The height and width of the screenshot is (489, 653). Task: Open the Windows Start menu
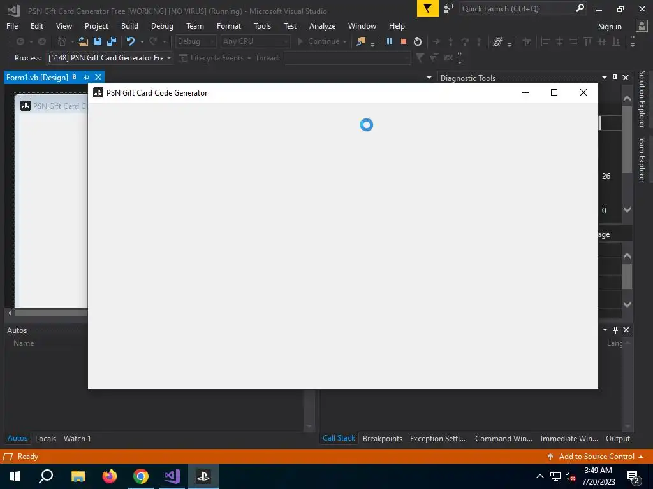[15, 476]
